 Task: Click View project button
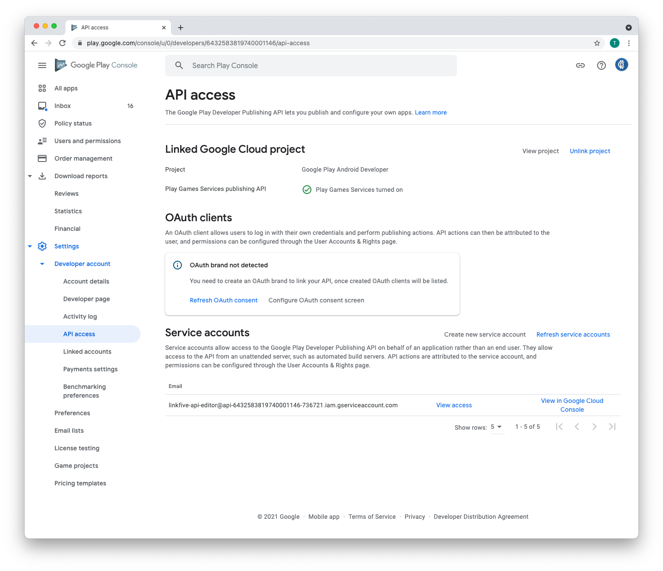540,151
